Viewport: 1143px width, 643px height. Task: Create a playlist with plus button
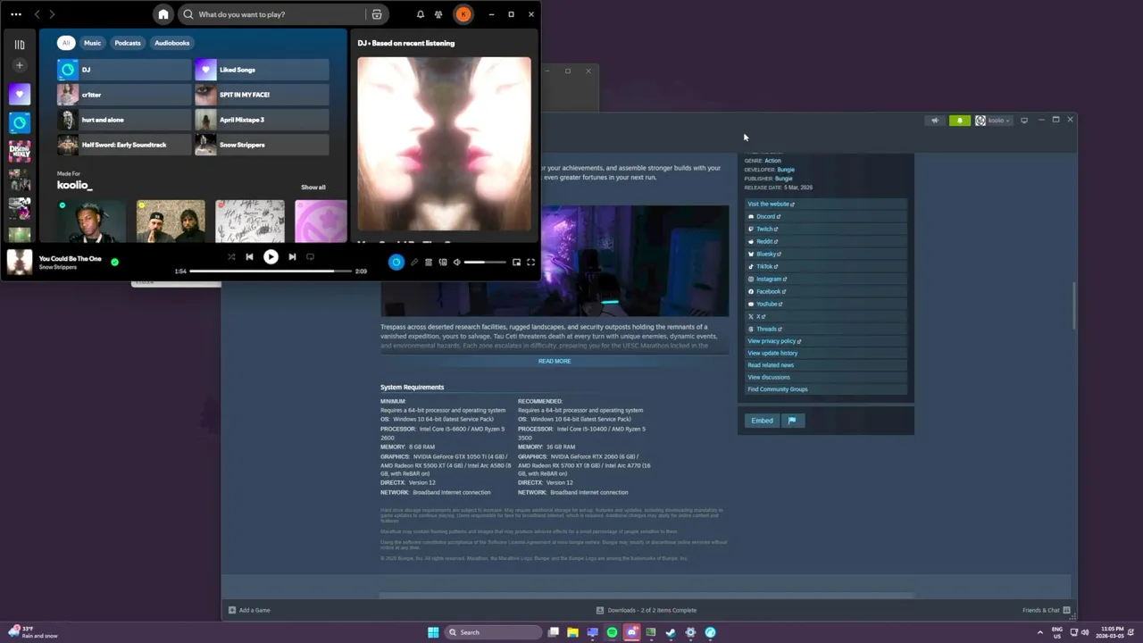(x=20, y=65)
